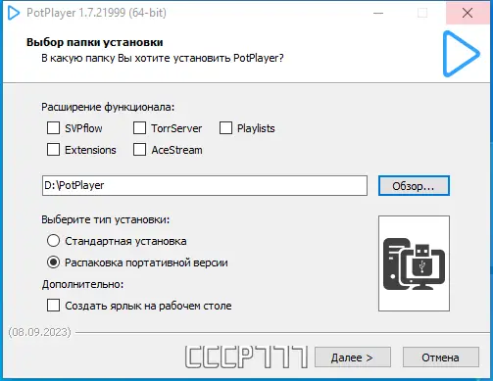
Task: Close the PotPlayer installer window
Action: tap(468, 13)
